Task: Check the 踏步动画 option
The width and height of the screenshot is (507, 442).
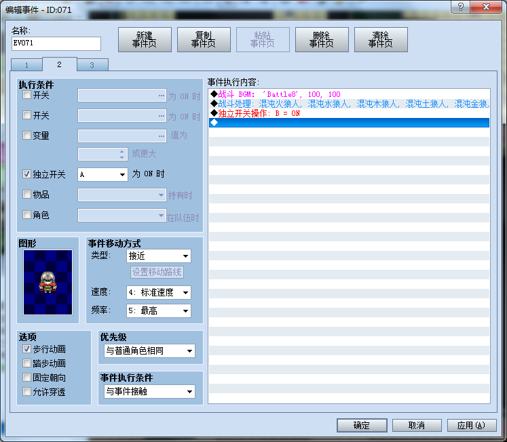Action: [26, 363]
